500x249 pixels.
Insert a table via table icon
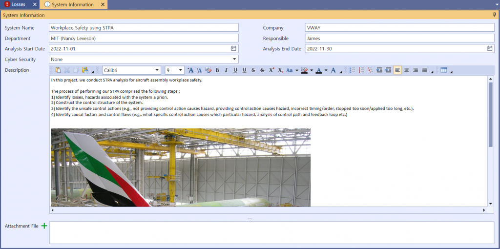click(x=443, y=70)
